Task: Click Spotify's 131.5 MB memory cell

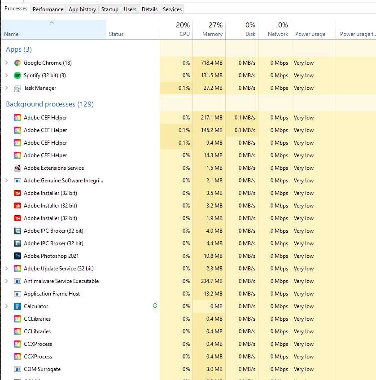Action: tap(209, 75)
